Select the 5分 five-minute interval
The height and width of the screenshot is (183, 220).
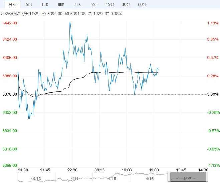point(93,4)
